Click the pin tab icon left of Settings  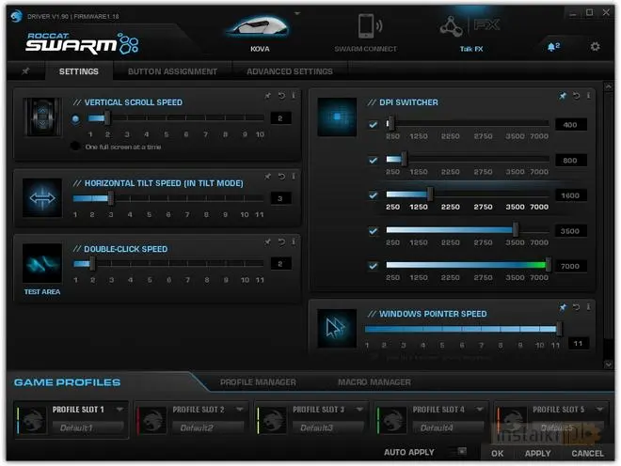[25, 71]
